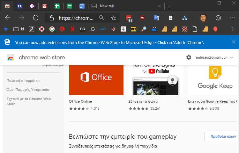Open the ring circle bookmark
The height and width of the screenshot is (153, 239).
click(x=93, y=29)
